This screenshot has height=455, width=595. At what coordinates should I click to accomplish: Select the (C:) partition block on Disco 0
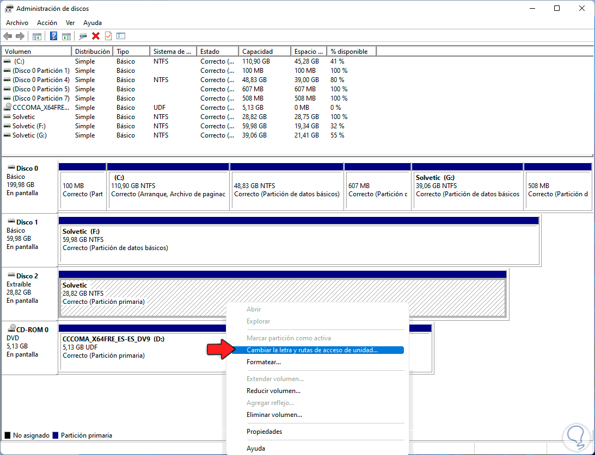click(x=168, y=190)
